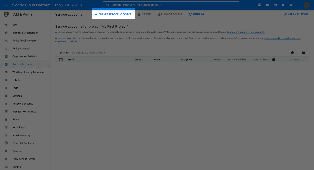Reverse sorting by the Name column
Viewport: 314px width, 170px height.
pyautogui.click(x=163, y=59)
